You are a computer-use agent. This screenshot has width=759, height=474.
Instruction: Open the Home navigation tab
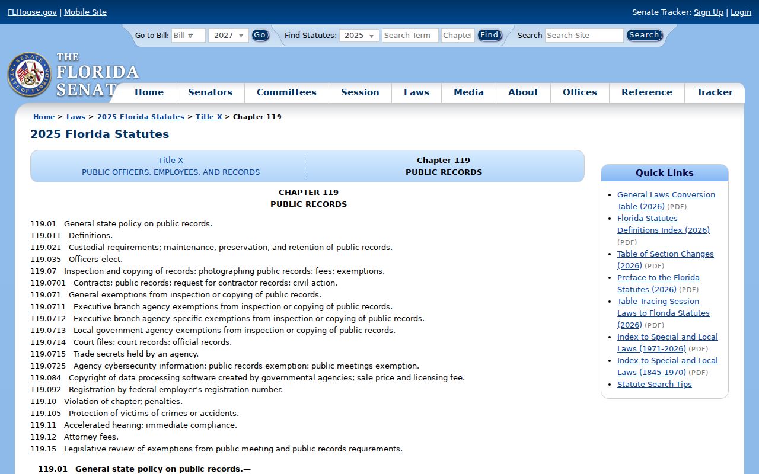point(149,92)
